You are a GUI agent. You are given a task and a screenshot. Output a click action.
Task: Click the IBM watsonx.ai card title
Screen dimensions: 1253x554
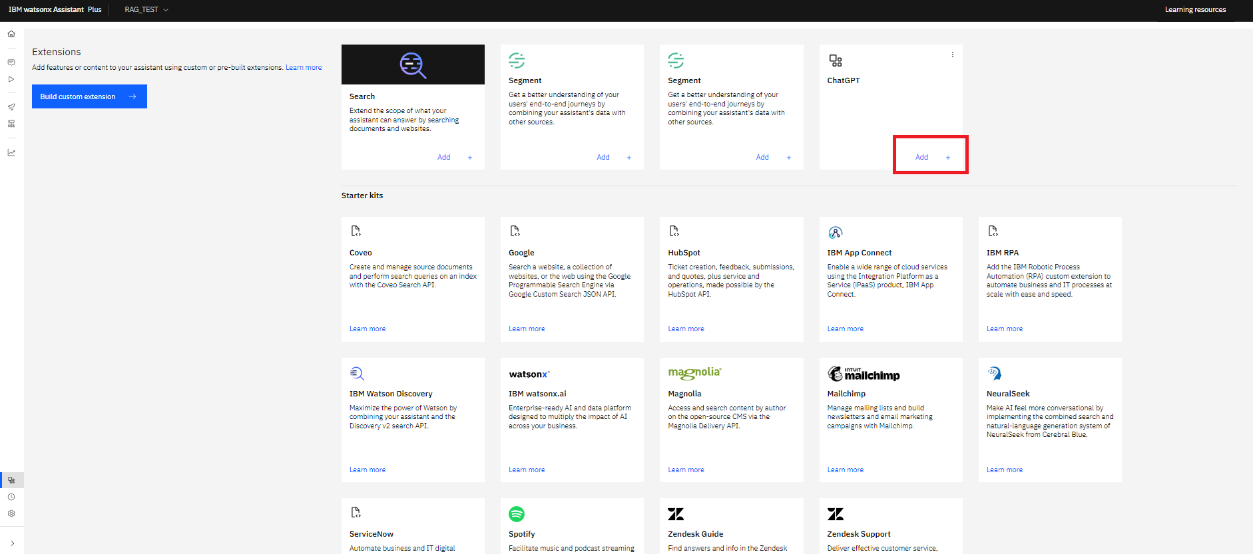click(x=537, y=394)
